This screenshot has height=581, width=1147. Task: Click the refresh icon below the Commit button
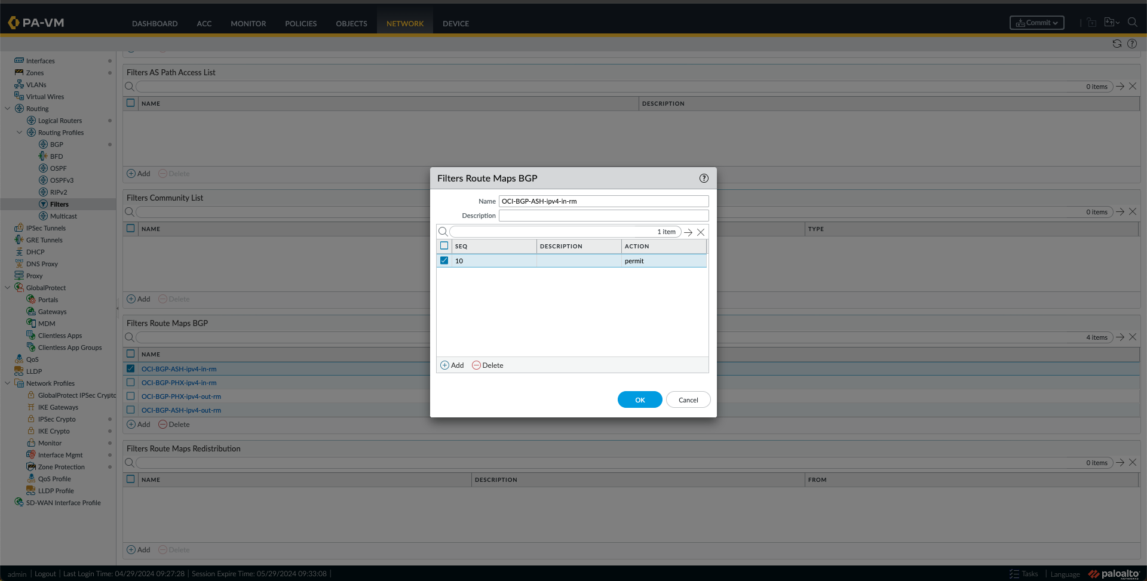click(x=1117, y=44)
